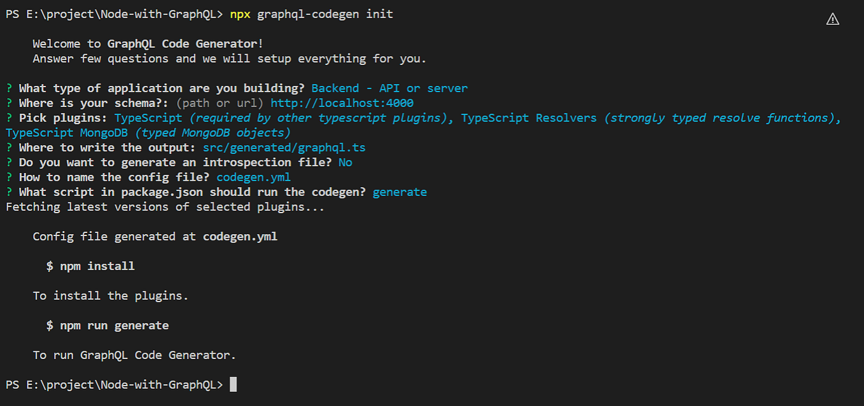
Task: Click the warning triangle icon
Action: pyautogui.click(x=832, y=19)
